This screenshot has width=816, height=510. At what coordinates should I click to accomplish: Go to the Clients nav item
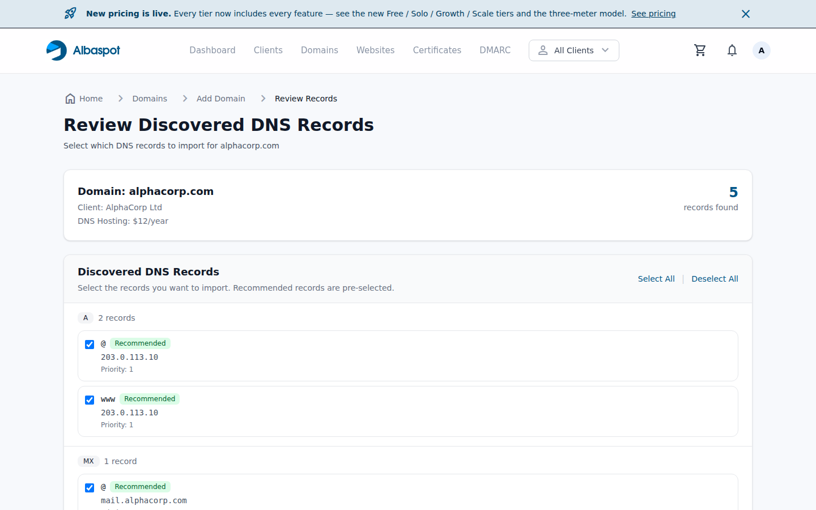tap(268, 50)
